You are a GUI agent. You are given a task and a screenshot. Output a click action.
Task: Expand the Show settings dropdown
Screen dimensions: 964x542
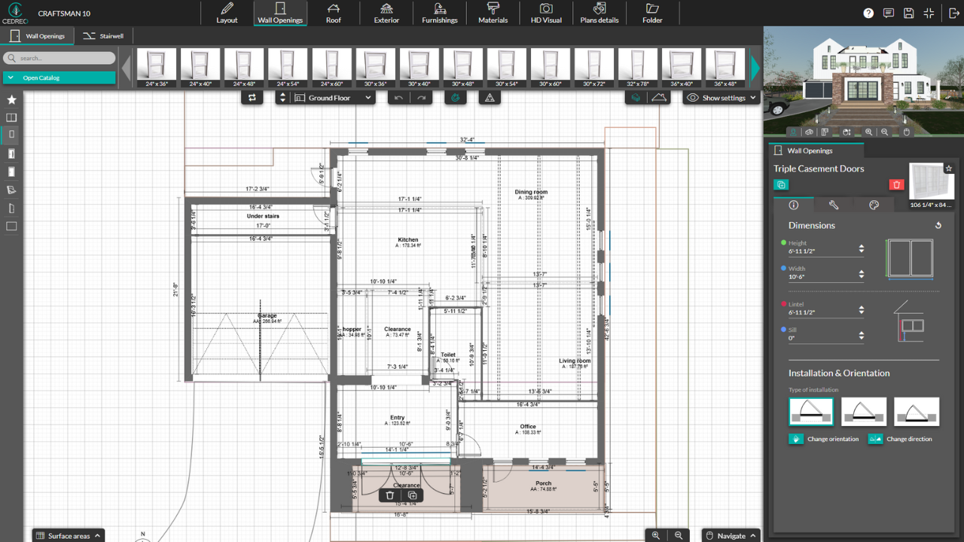tap(721, 97)
